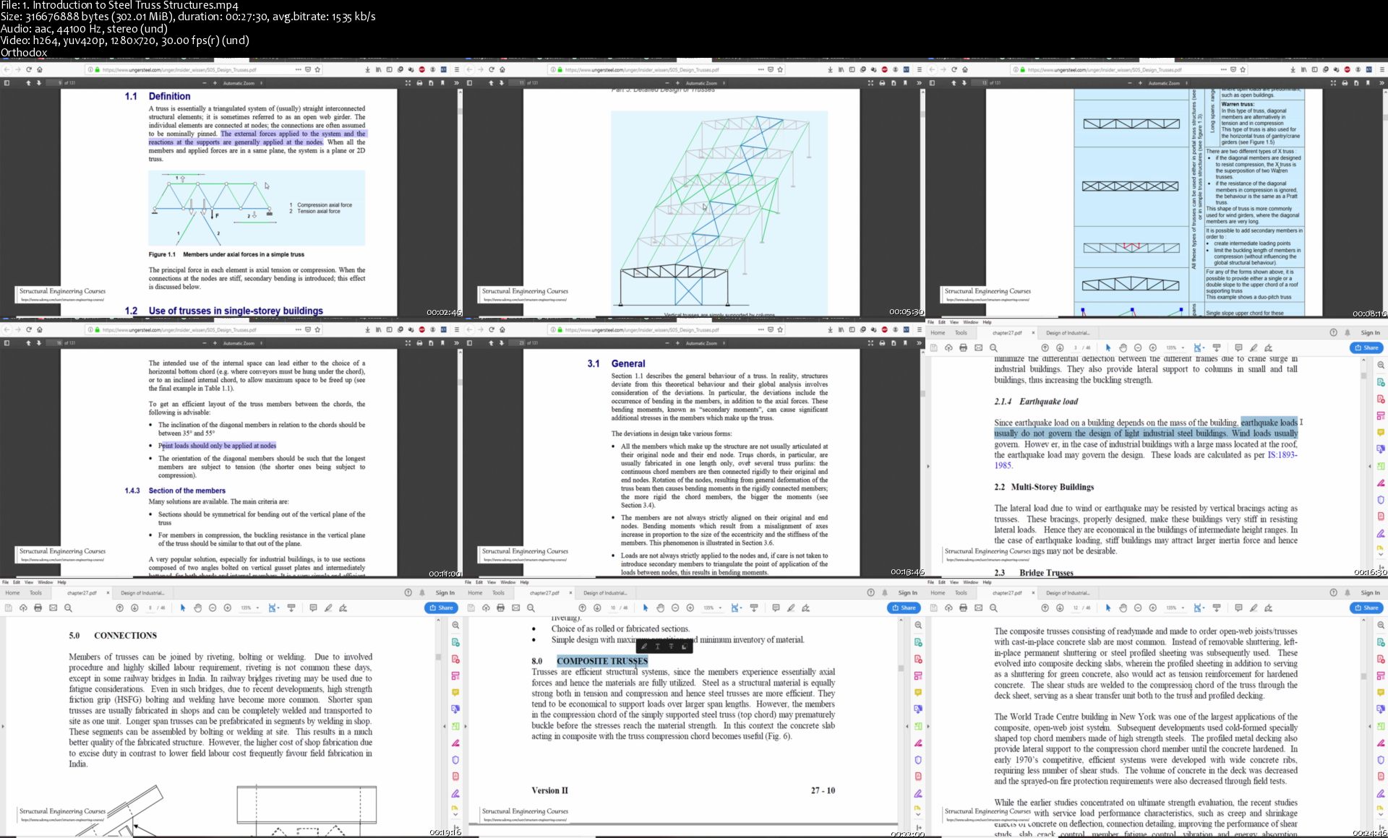
Task: Click highlighter pen icon in World Trade Centre window
Action: click(1254, 608)
